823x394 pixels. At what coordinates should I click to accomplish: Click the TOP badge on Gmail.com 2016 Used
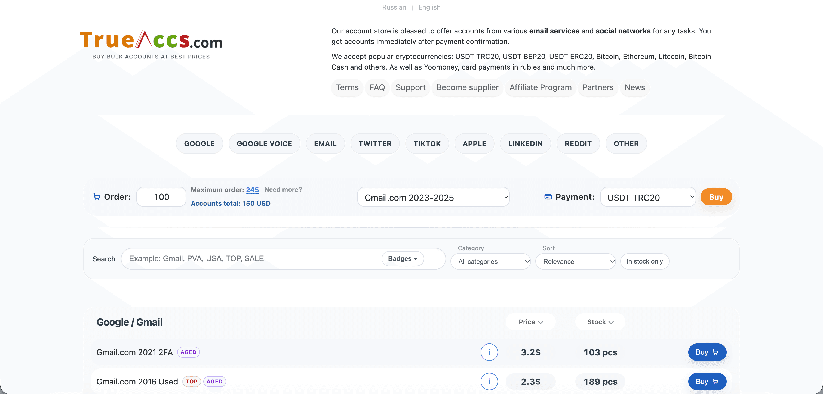tap(191, 381)
